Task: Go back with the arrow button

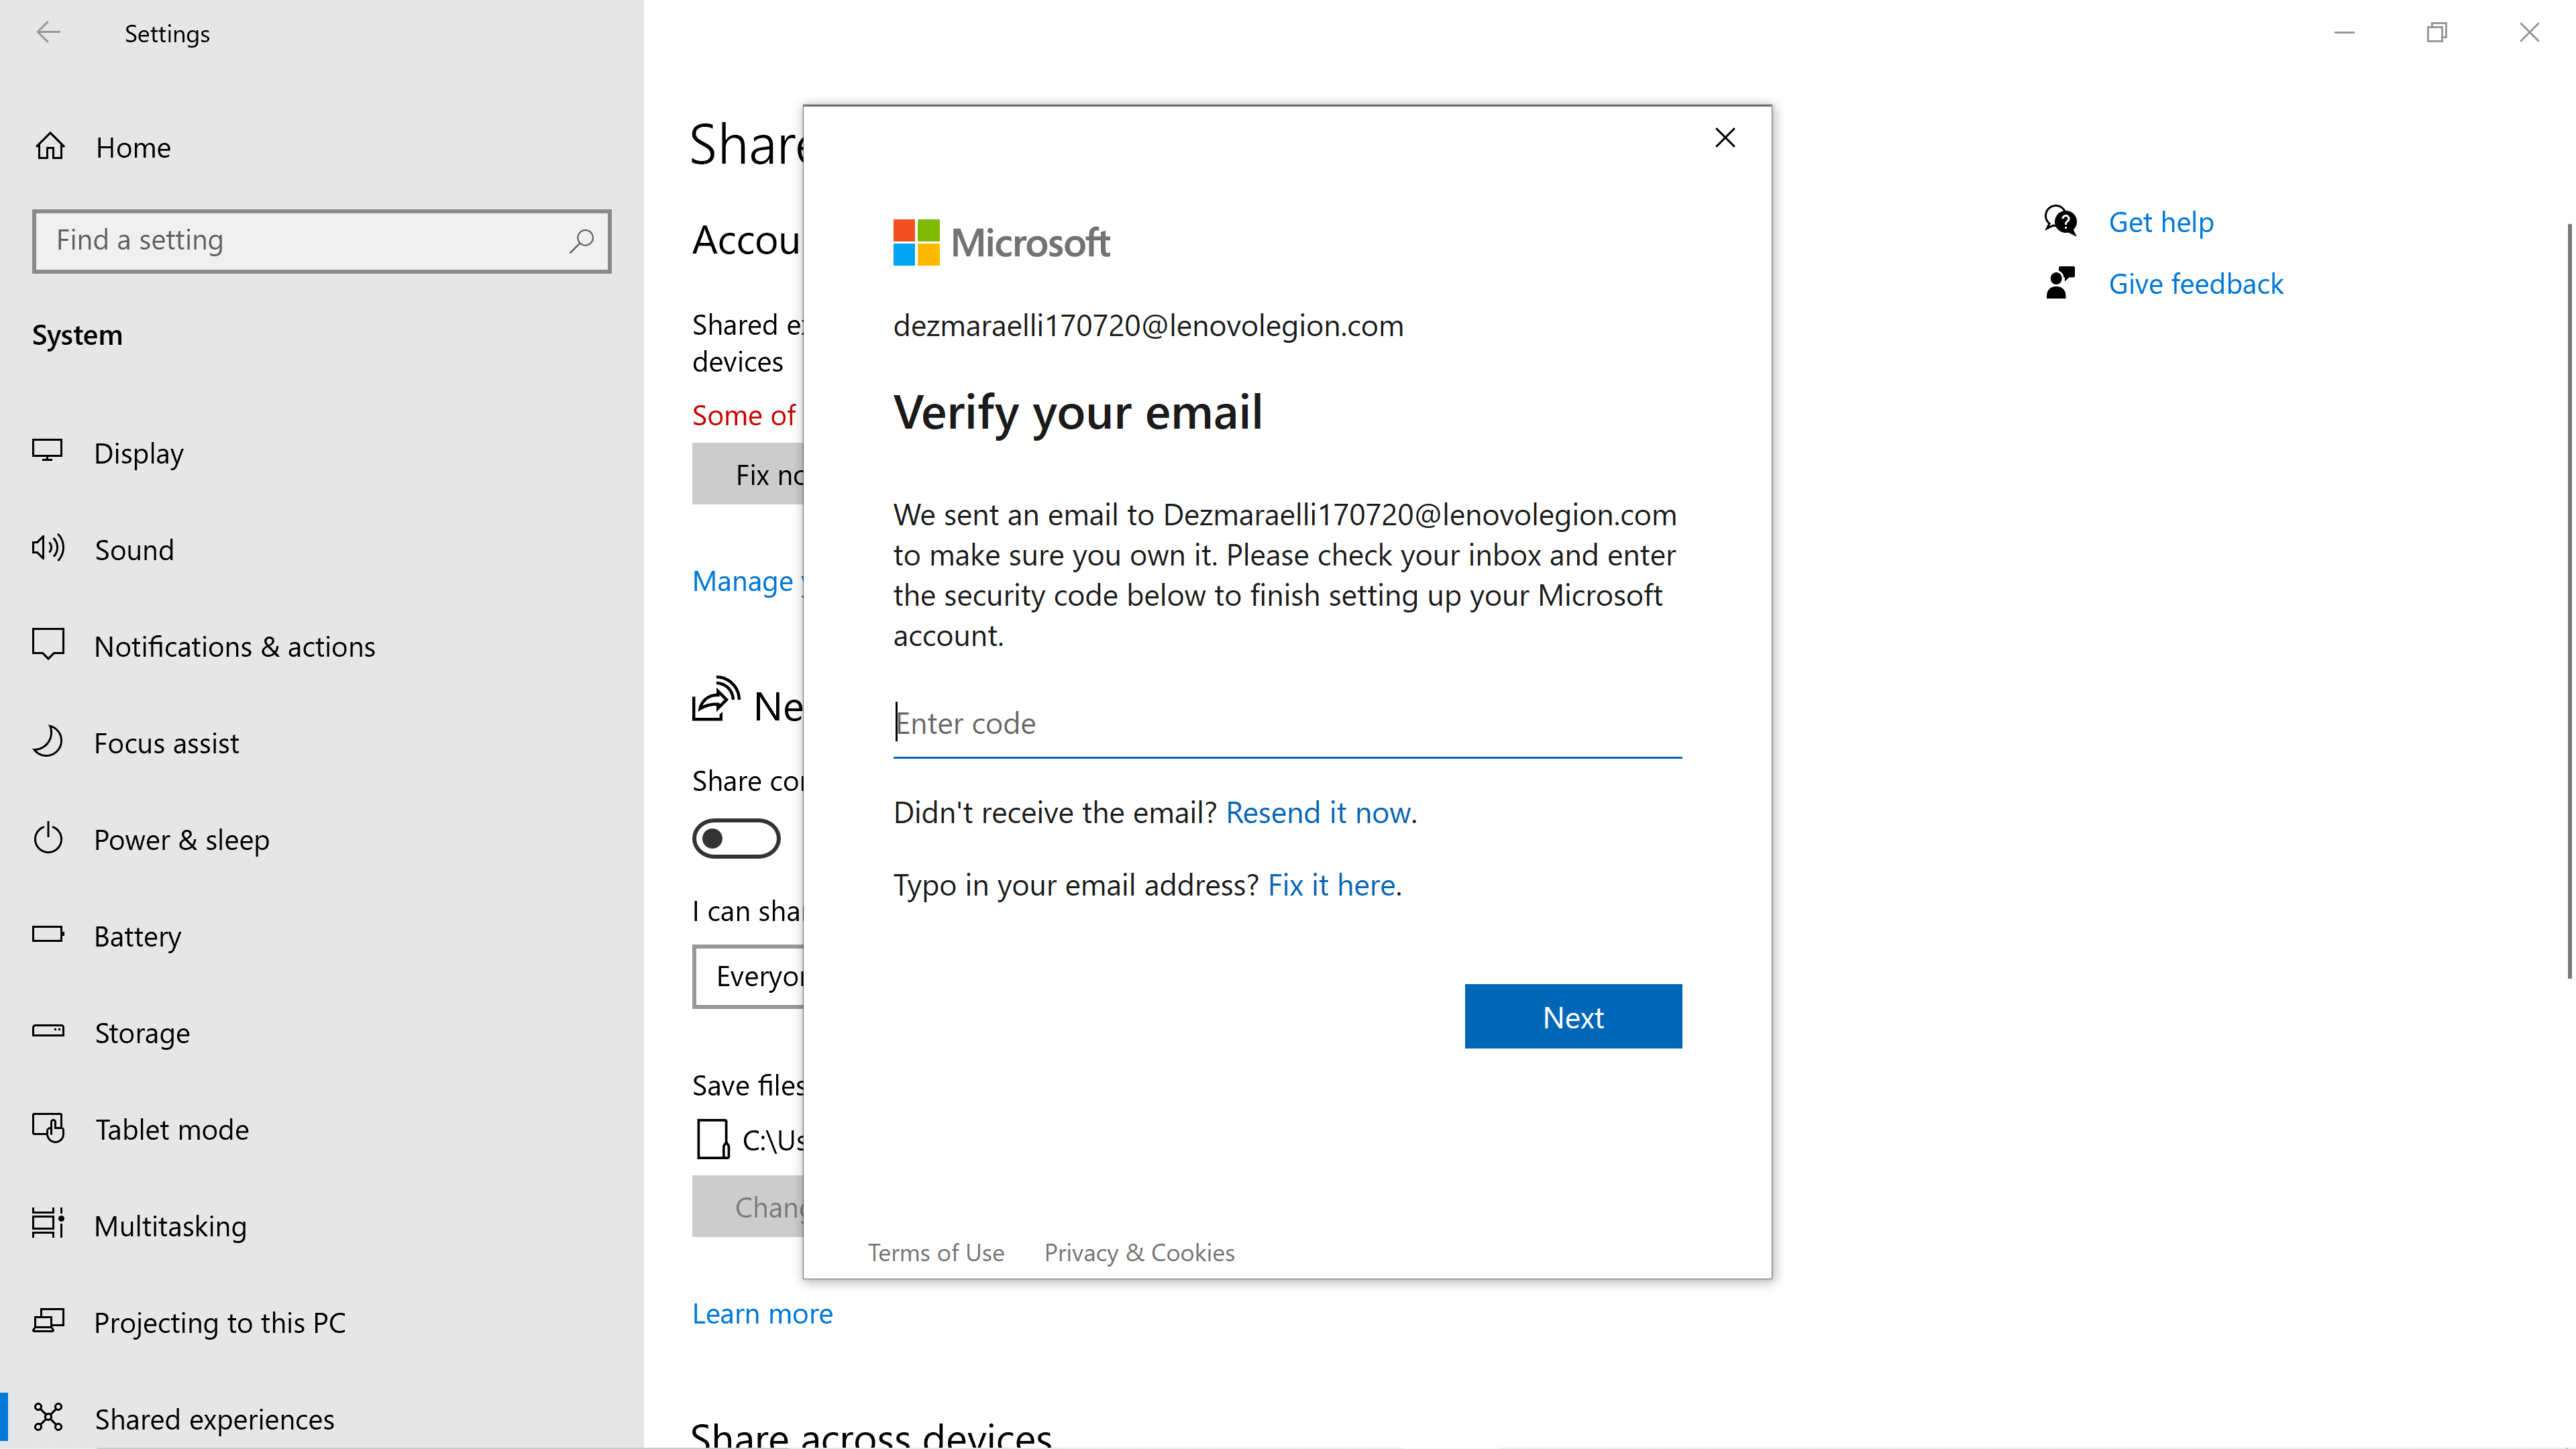Action: point(48,33)
